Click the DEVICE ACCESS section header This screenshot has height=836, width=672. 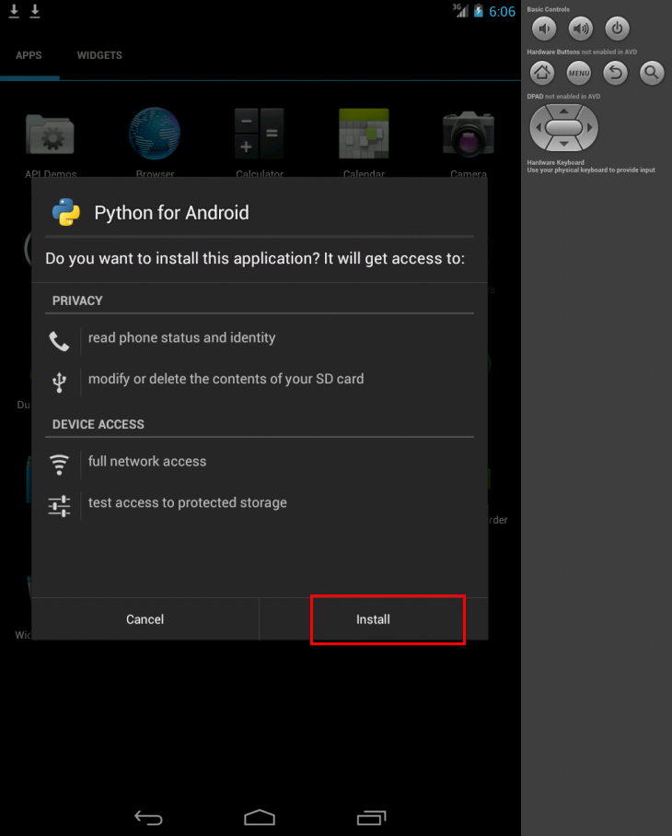pos(98,424)
